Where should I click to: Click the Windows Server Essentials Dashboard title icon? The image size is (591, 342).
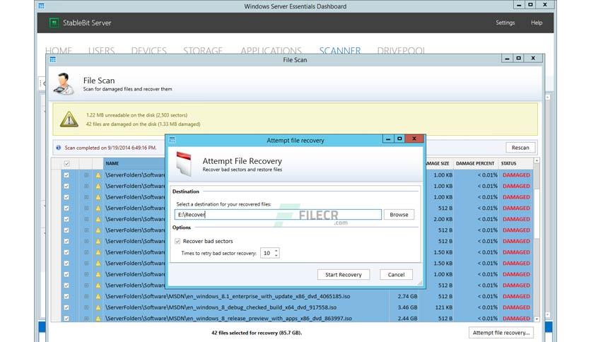pyautogui.click(x=42, y=6)
